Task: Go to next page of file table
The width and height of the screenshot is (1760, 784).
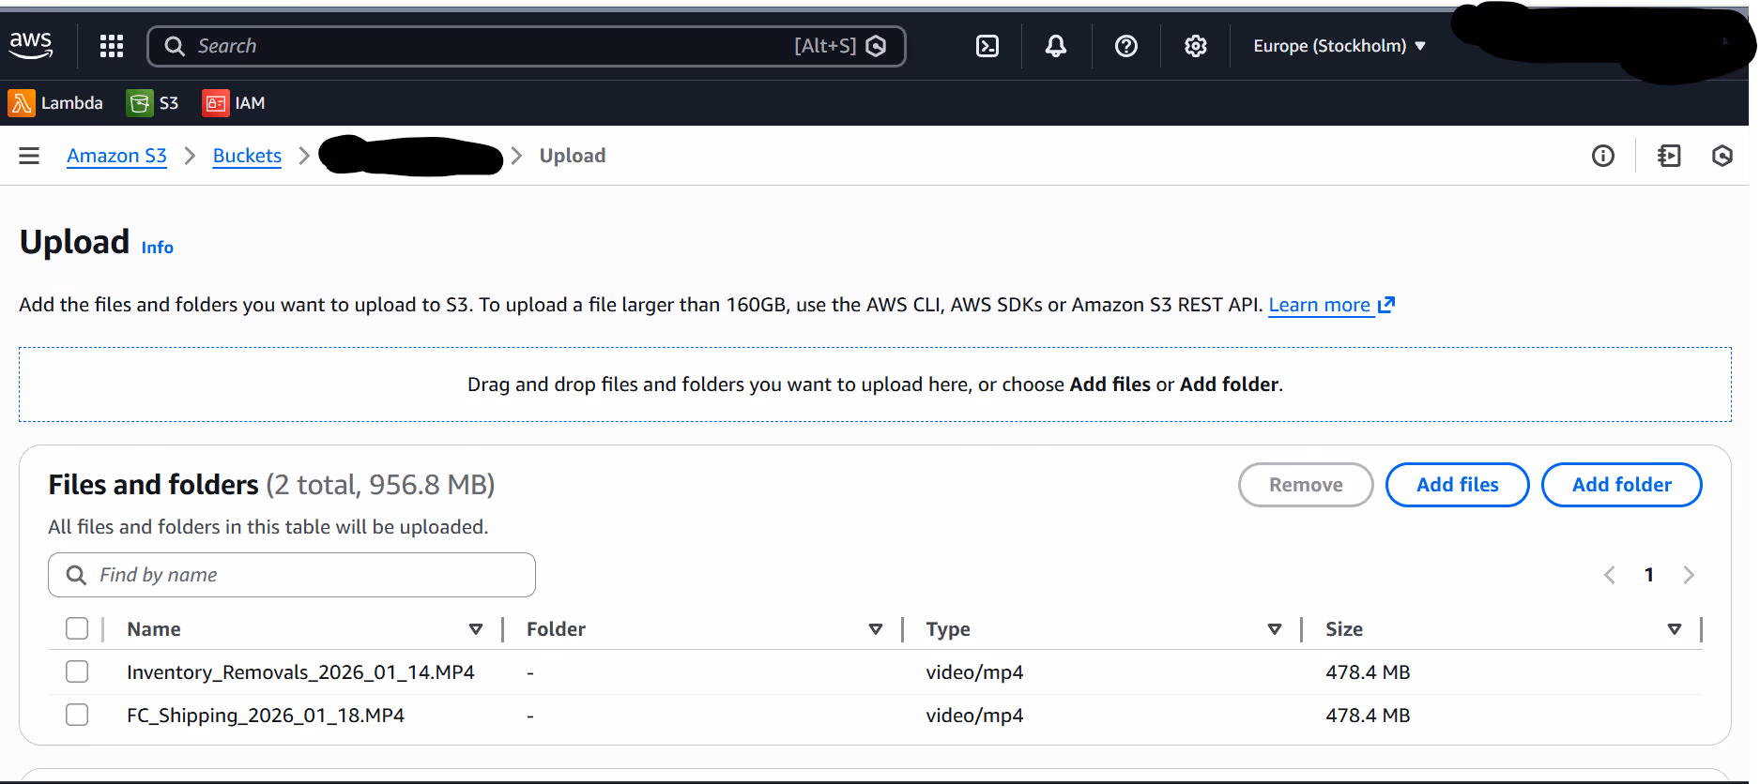Action: [x=1689, y=575]
